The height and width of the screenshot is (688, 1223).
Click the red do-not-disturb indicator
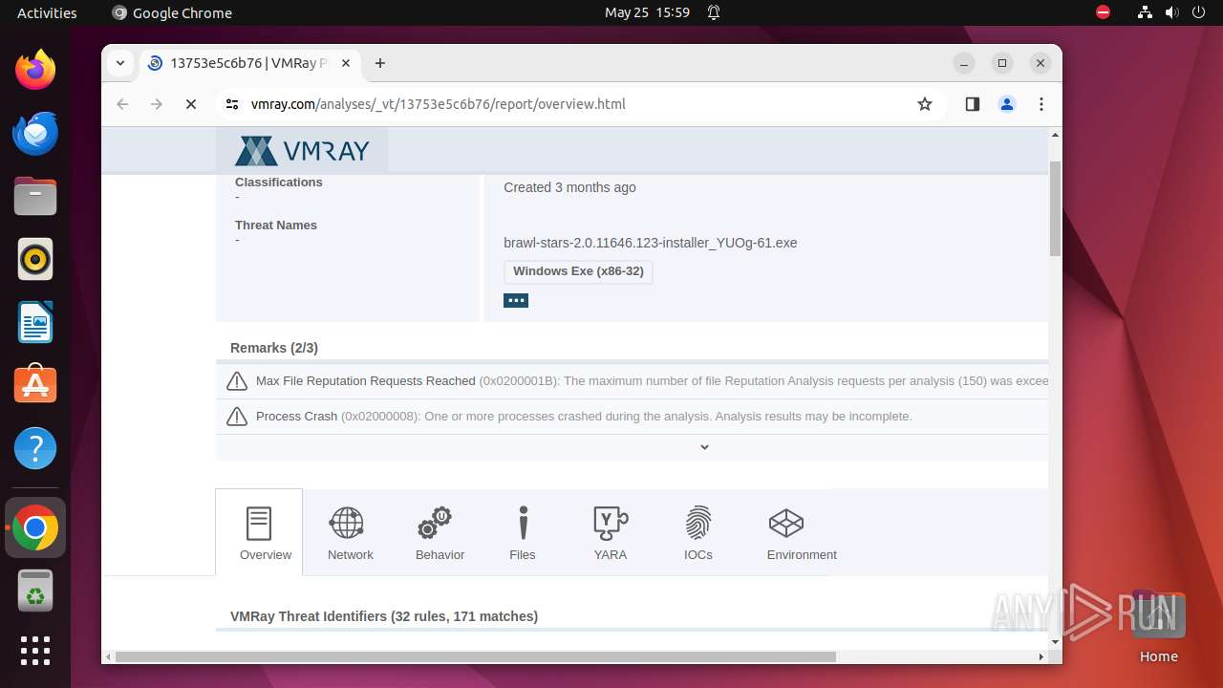[1104, 12]
